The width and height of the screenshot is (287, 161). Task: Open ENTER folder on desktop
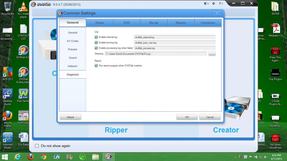(x=275, y=8)
